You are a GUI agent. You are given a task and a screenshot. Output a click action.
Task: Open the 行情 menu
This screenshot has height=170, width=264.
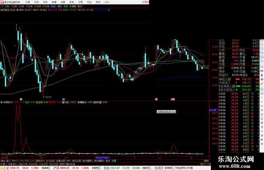(x=28, y=2)
